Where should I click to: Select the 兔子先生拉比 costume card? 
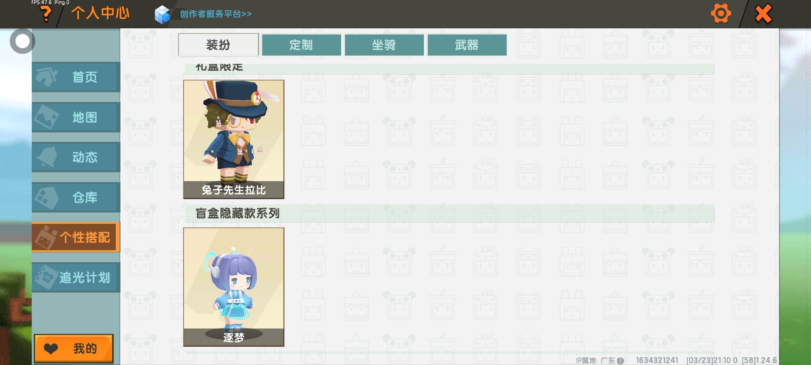point(234,139)
